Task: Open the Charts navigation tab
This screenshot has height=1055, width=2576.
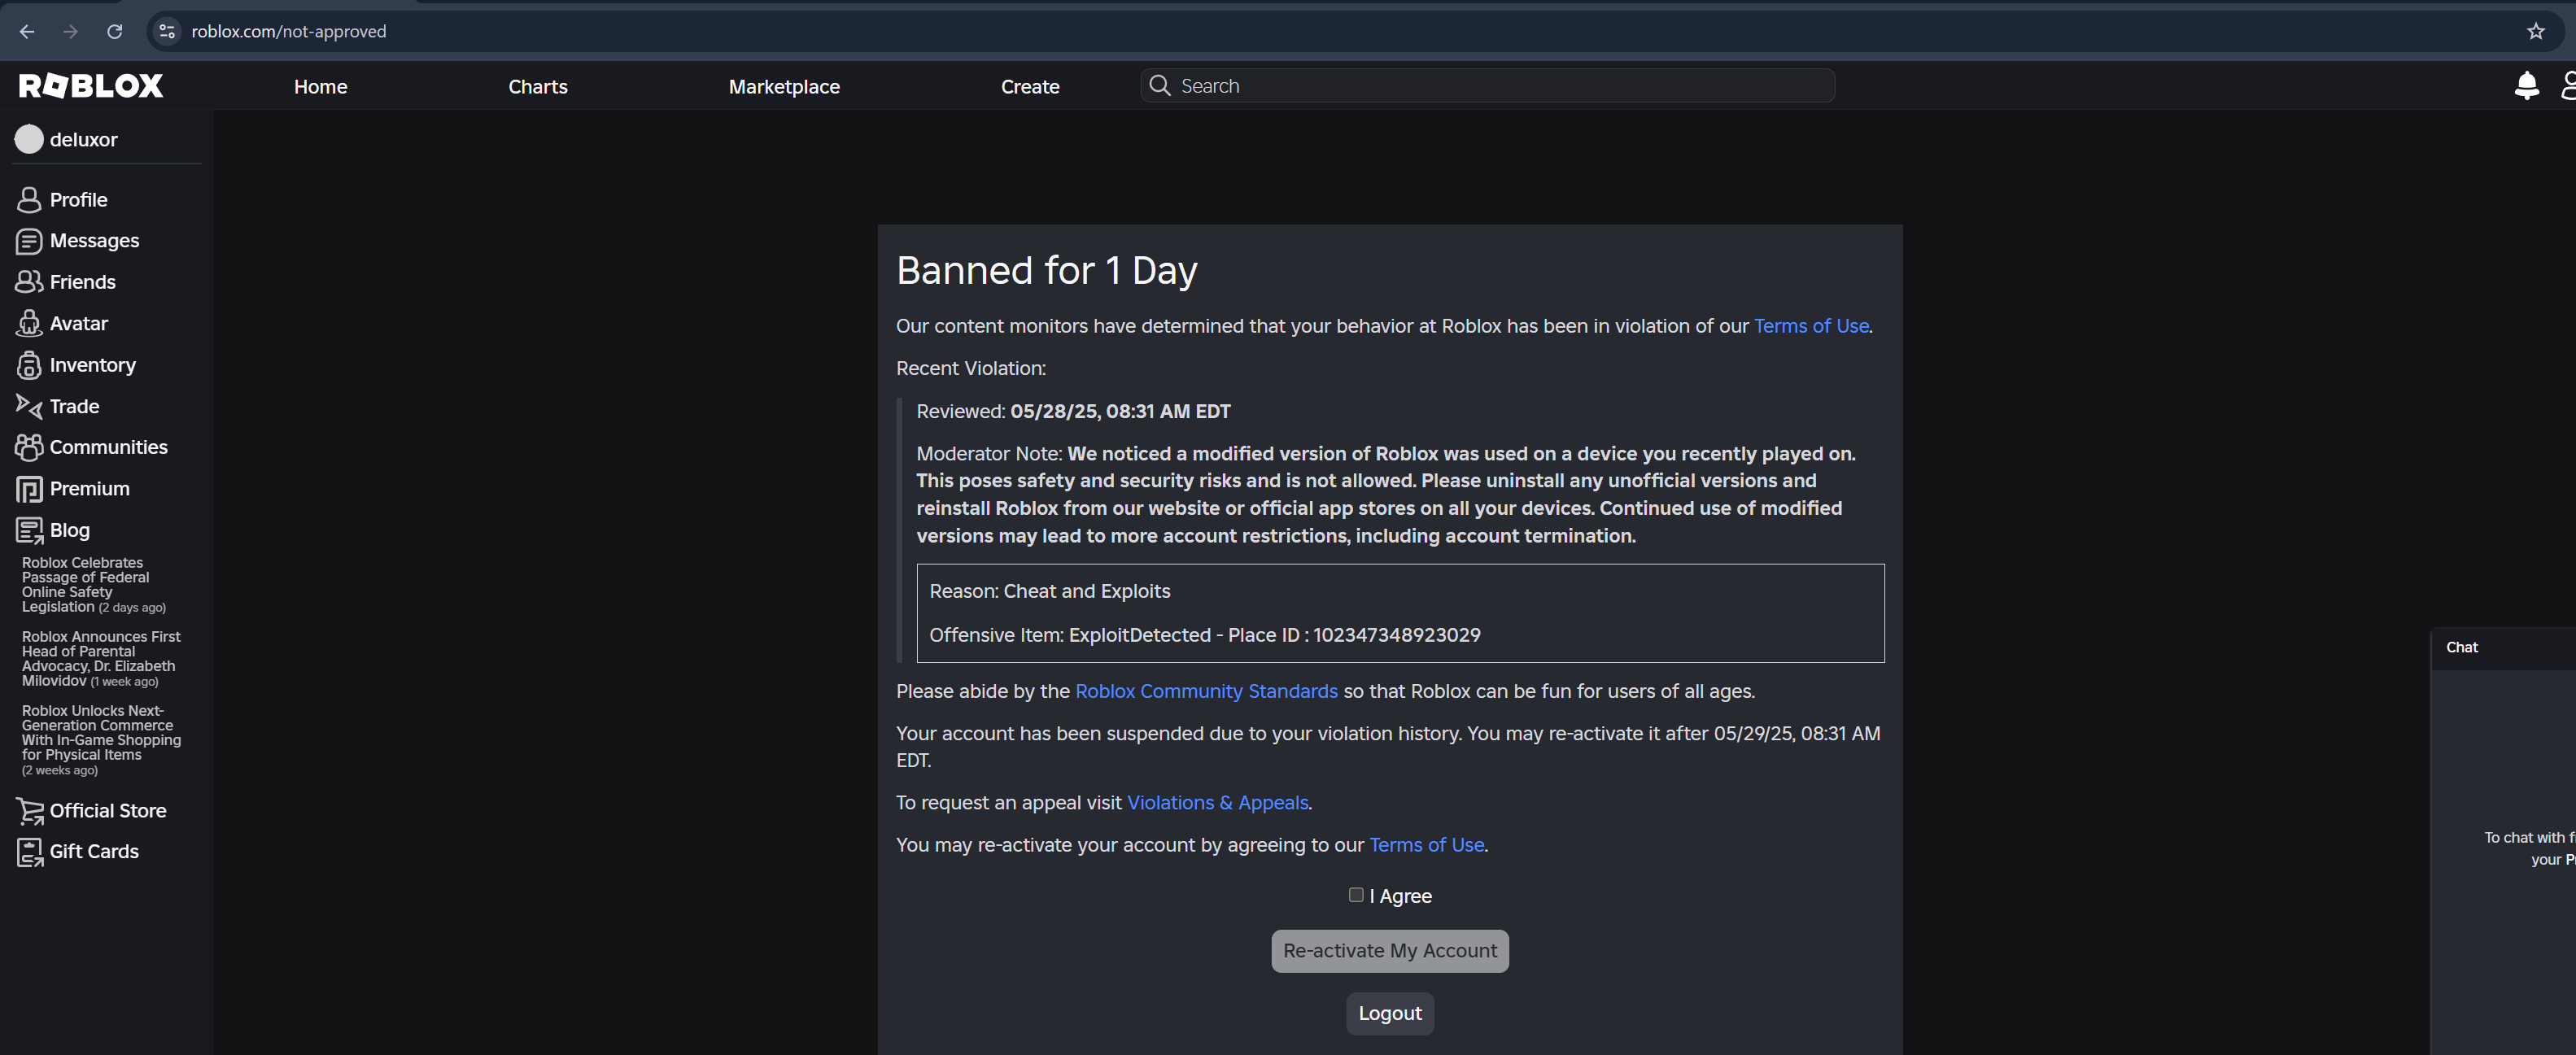Action: 537,87
